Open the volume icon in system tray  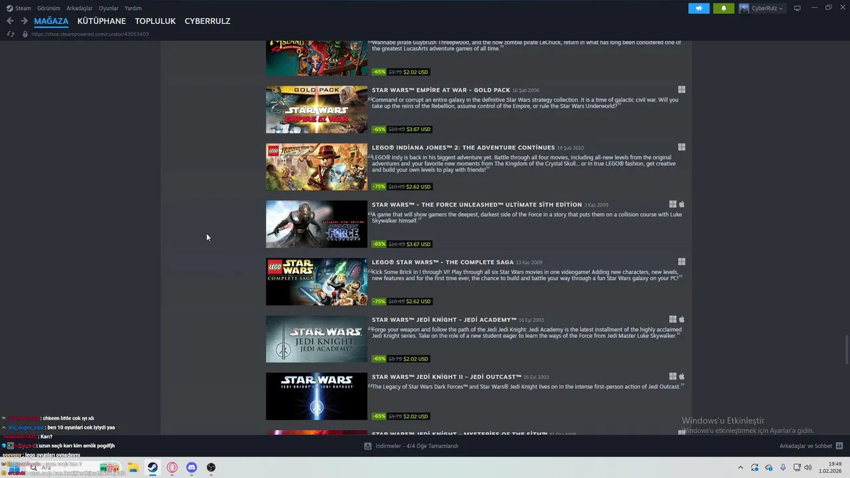[x=807, y=467]
